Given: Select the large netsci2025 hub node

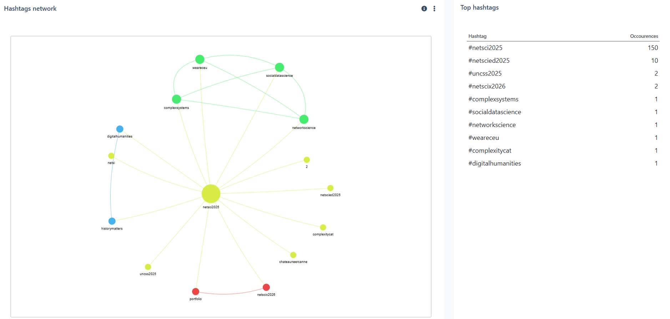Looking at the screenshot, I should tap(211, 194).
